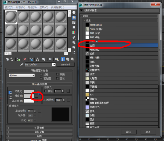Click Assign Material to Selection icon
Screen dimensions: 164x141
(x=18, y=59)
